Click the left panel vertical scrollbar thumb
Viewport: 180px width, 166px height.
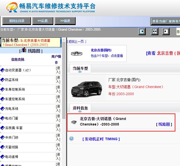coord(64,80)
